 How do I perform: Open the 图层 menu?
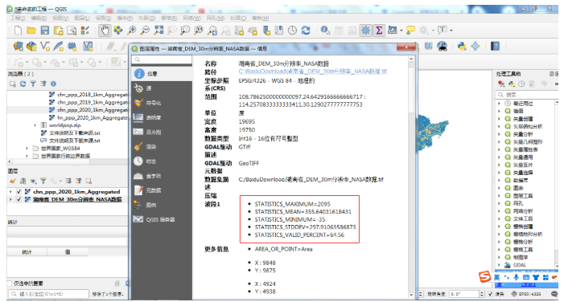81,18
